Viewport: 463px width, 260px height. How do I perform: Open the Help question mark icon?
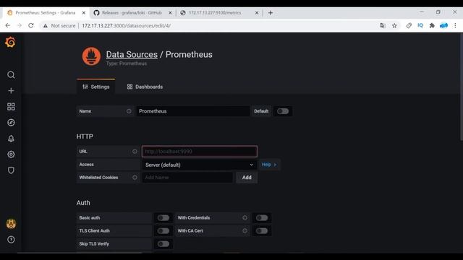[x=11, y=240]
